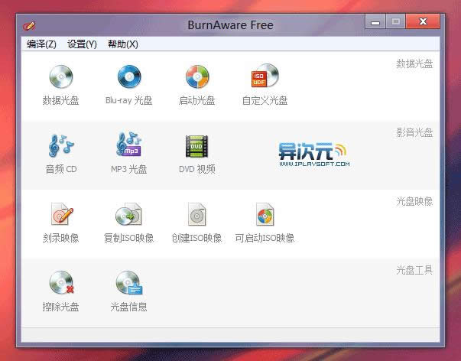Click the 光盘信息 label
This screenshot has height=361, width=461.
(x=128, y=307)
